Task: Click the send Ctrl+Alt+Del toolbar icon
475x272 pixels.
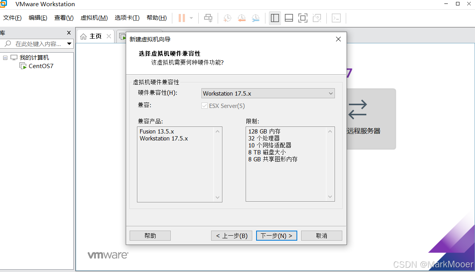Action: click(x=208, y=18)
